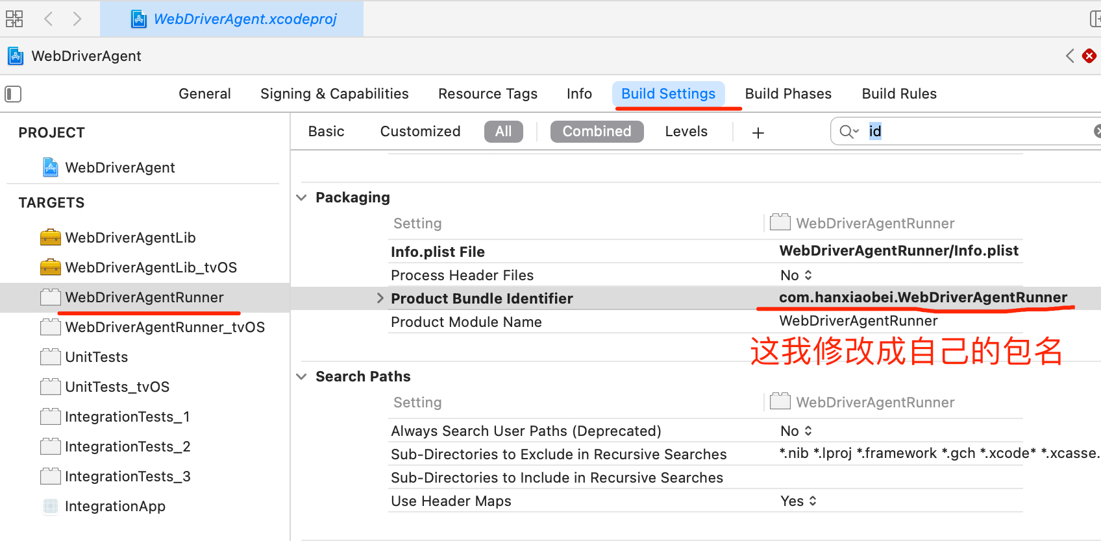Go forward with the right arrow

(77, 19)
